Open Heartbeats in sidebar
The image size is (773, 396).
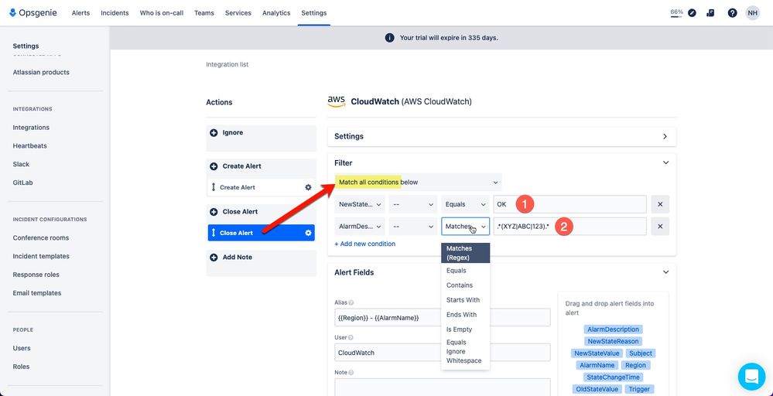click(29, 145)
